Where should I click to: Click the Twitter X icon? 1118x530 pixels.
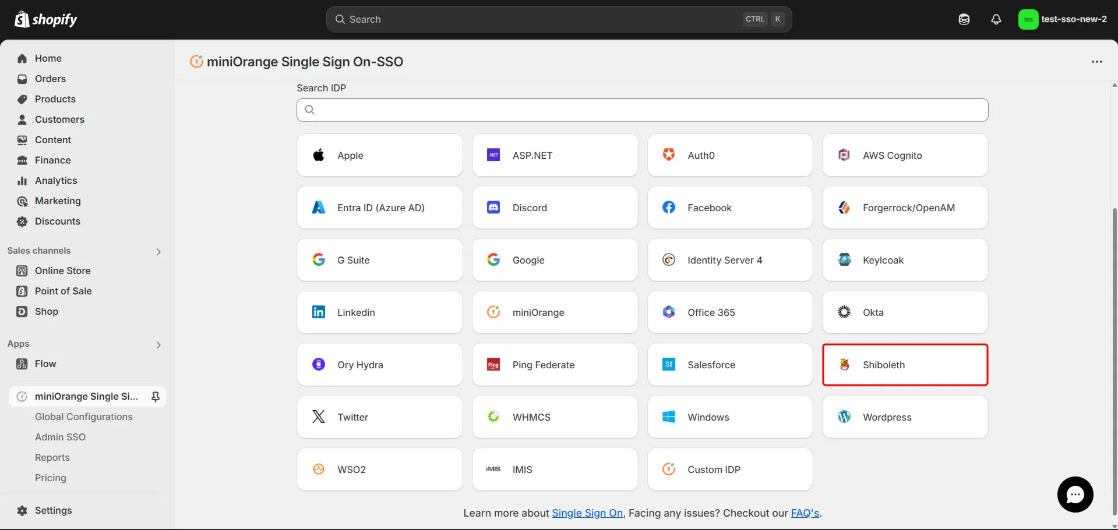(319, 417)
